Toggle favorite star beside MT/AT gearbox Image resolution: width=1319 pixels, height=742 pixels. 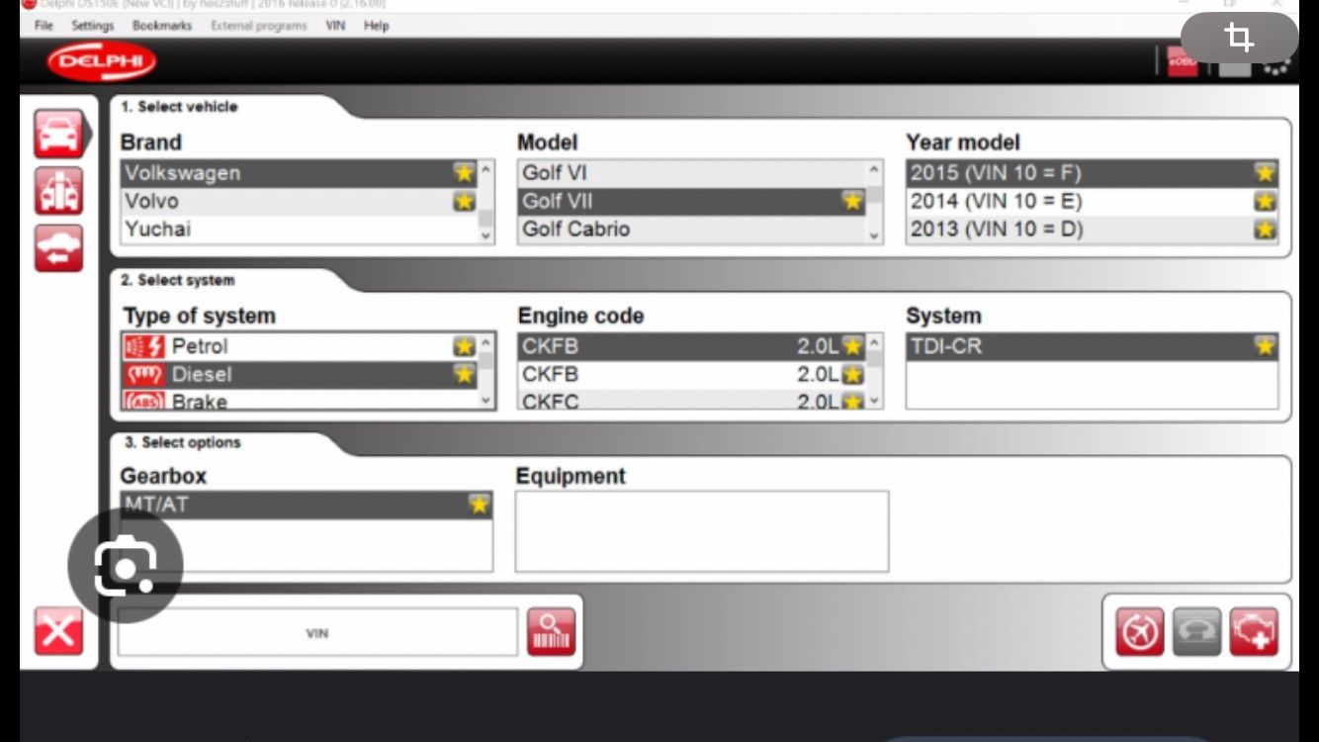click(x=480, y=505)
